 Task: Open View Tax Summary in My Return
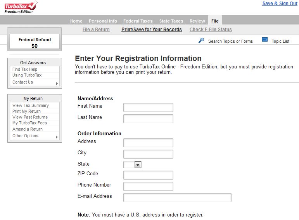click(31, 105)
